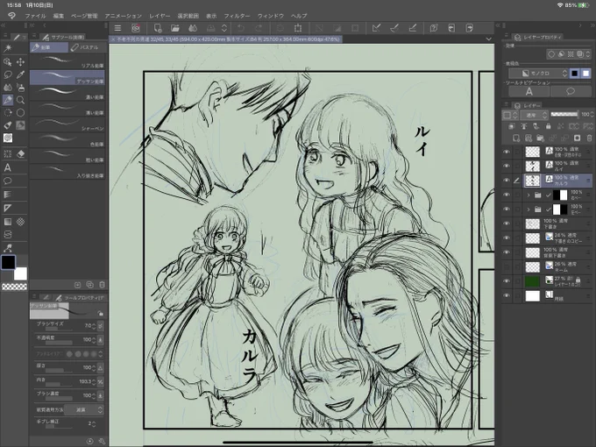Open the 紙質適用方法 dropdown set to 減算

click(x=83, y=410)
